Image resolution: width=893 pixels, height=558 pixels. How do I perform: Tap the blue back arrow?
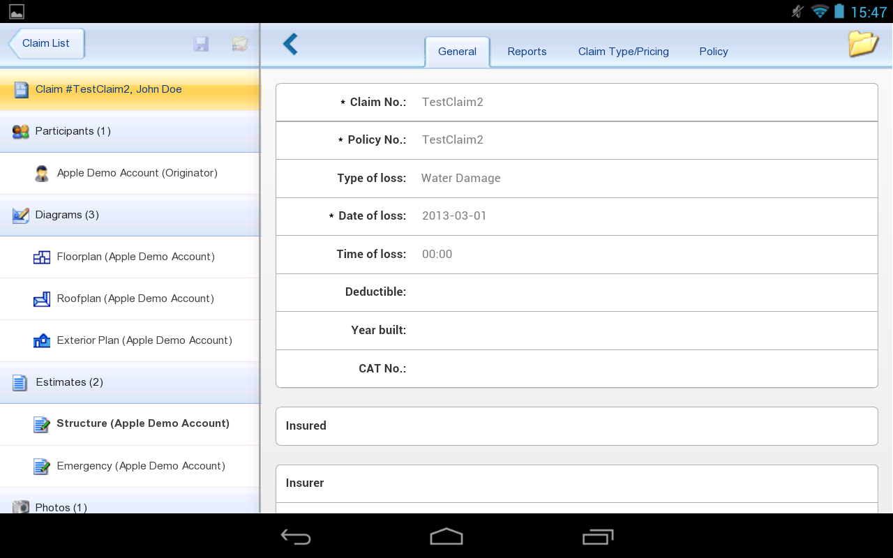point(290,43)
